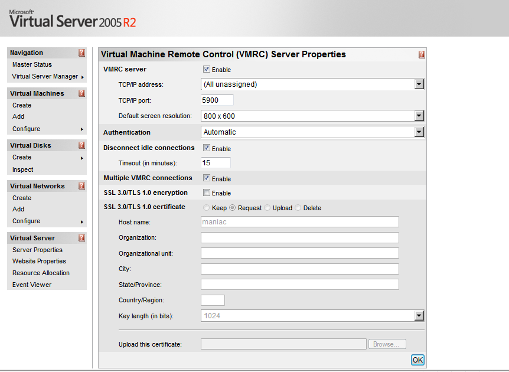
Task: Expand Virtual Disks Create submenu arrow
Action: tap(82, 158)
